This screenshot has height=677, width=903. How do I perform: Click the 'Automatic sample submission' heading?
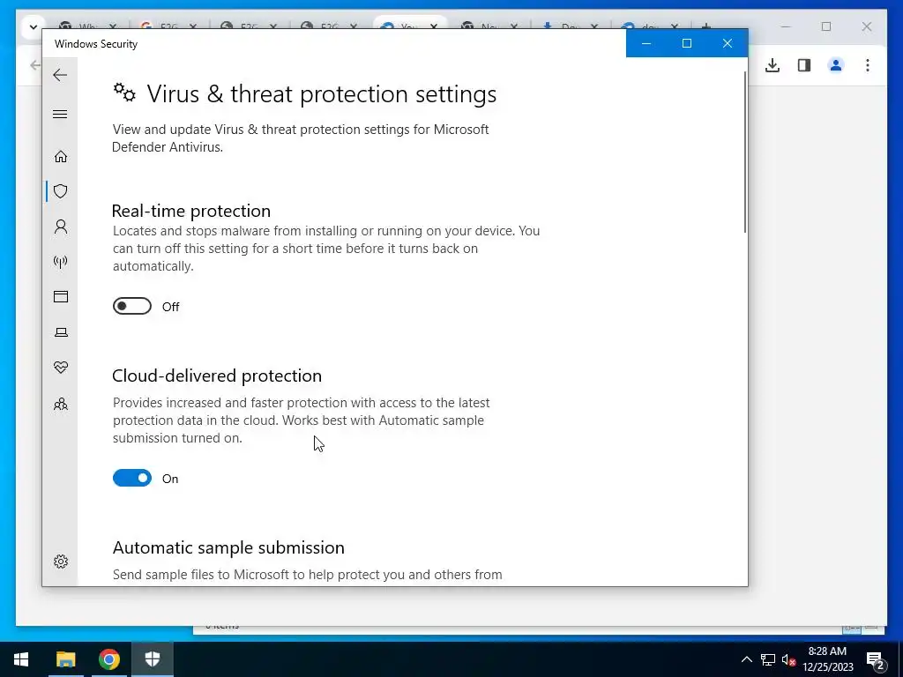[228, 547]
